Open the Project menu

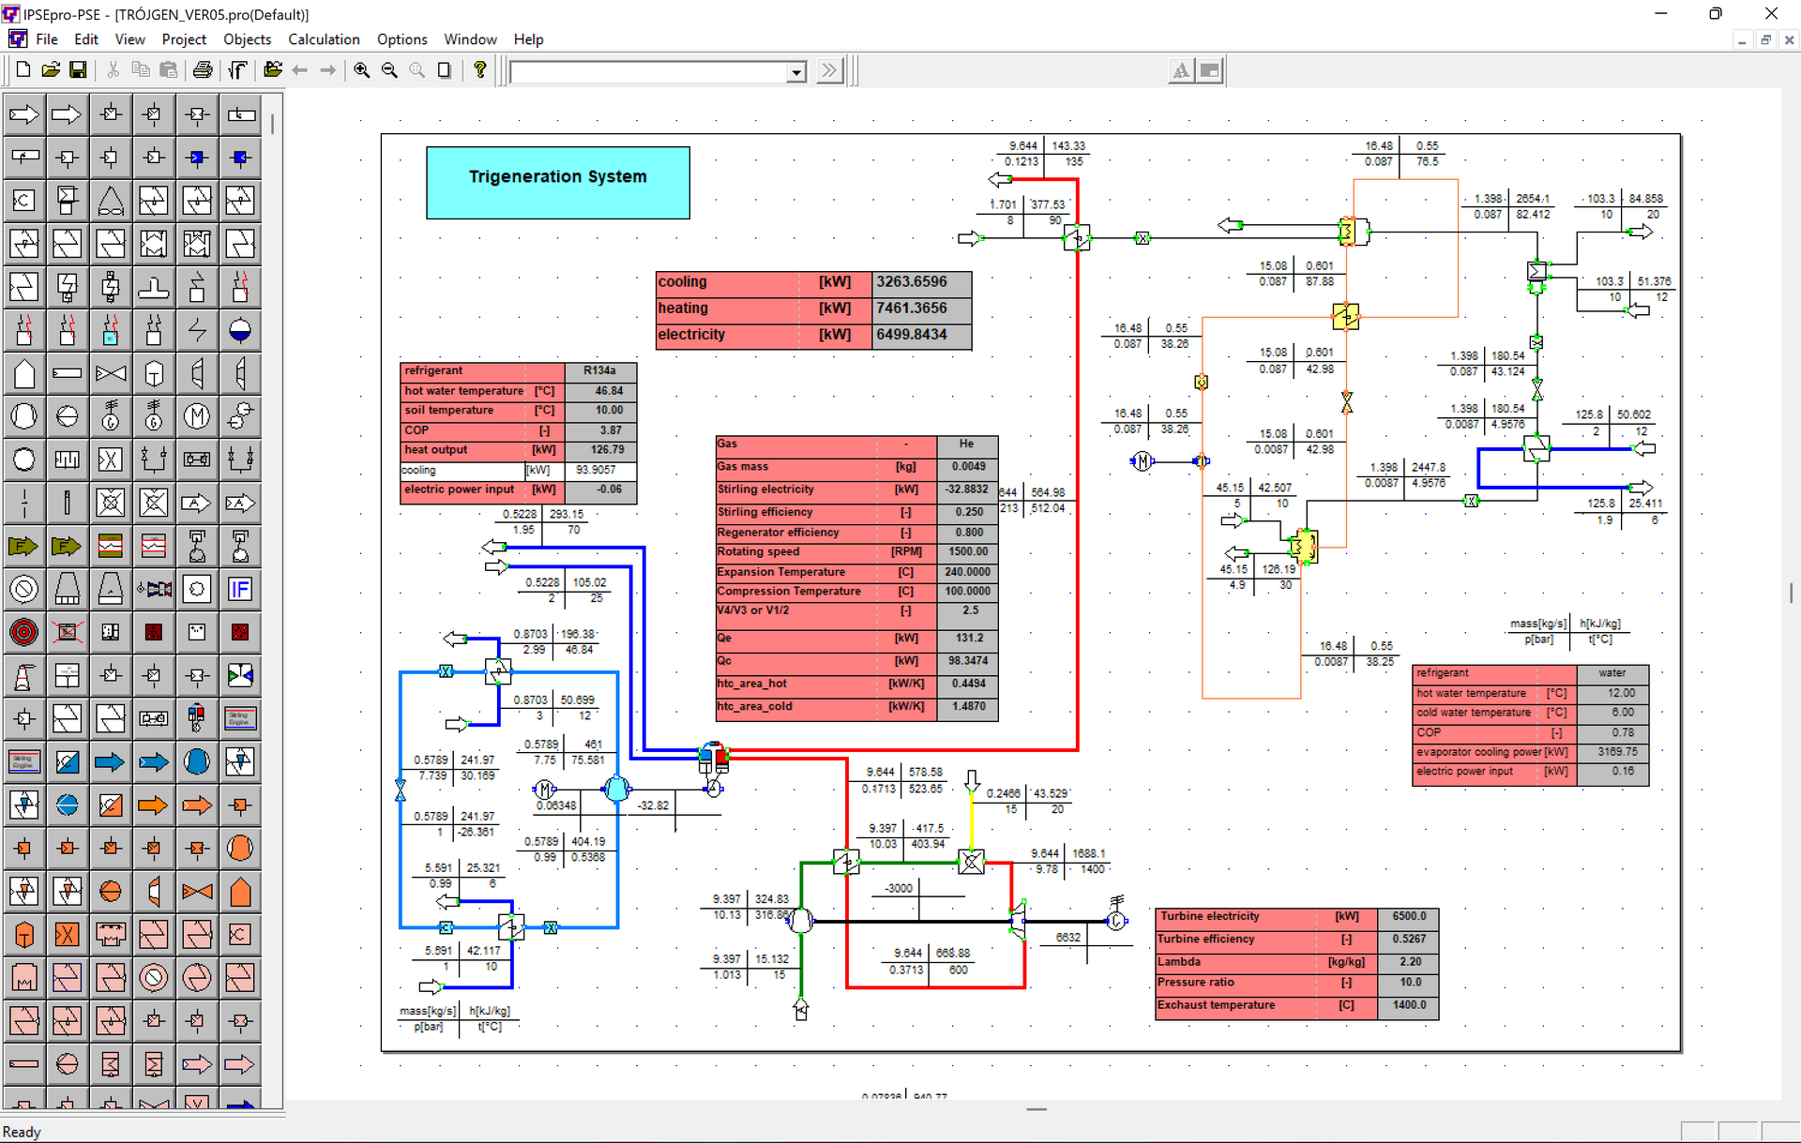tap(184, 39)
